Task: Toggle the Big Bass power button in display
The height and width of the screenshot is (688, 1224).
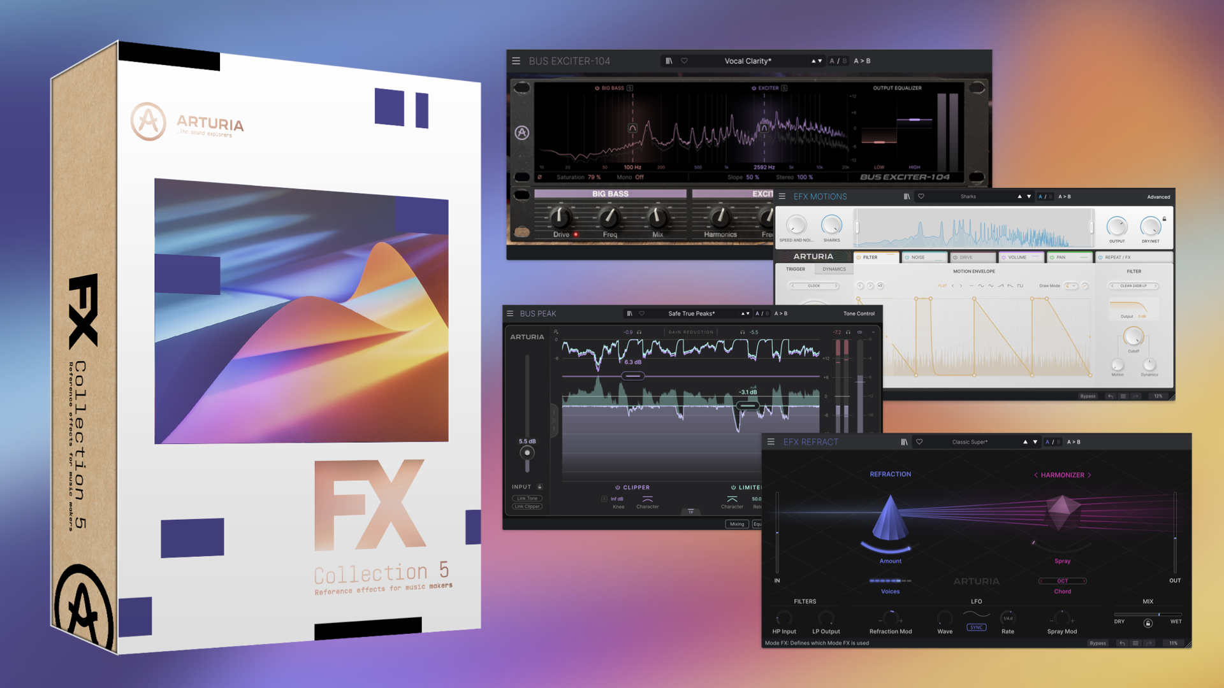Action: coord(597,88)
